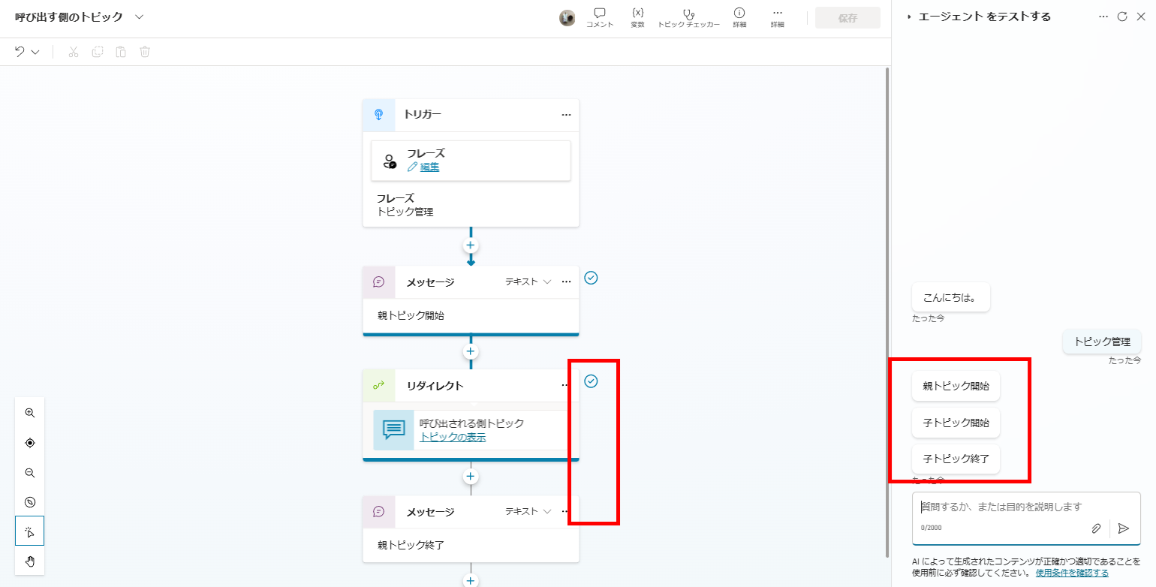Open the コメント (comments) panel
Screen dimensions: 1156x587
[x=600, y=18]
